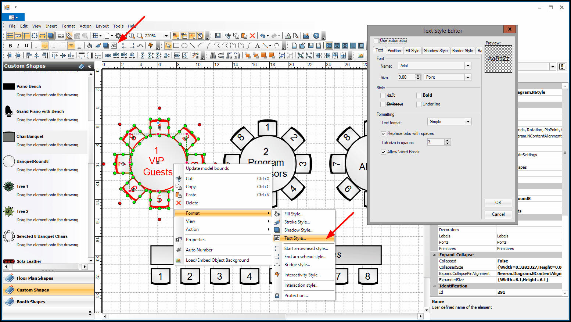This screenshot has height=322, width=571.
Task: Click the Undo arrow icon
Action: click(263, 36)
